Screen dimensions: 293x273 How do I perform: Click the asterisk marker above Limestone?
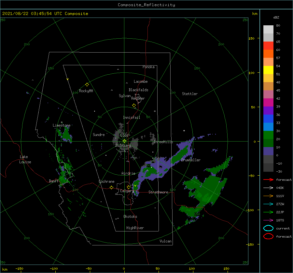(x=62, y=122)
